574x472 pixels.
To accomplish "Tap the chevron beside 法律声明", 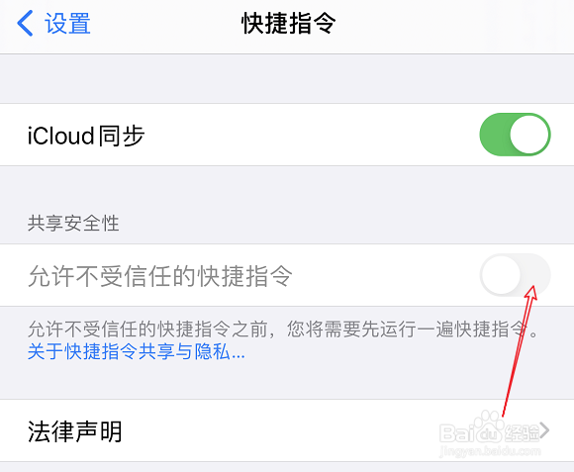I will coord(545,430).
